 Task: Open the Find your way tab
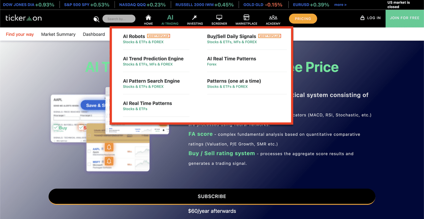pos(20,34)
